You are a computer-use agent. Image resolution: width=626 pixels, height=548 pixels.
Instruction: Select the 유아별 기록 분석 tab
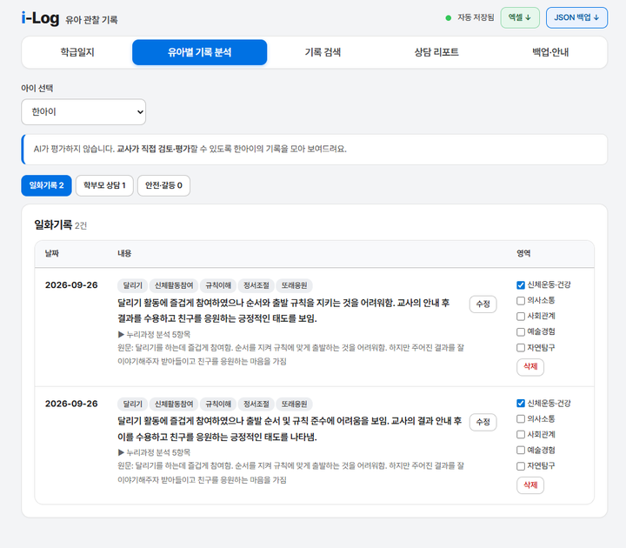[200, 52]
